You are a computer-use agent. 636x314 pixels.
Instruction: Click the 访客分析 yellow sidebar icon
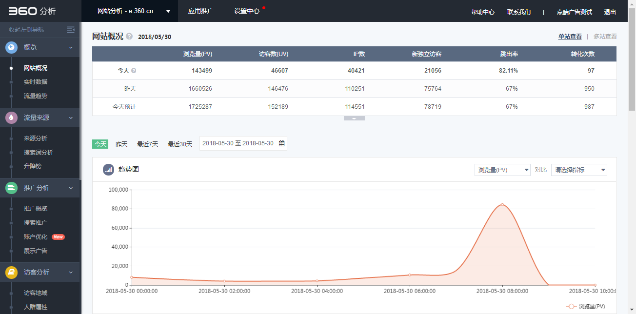(x=11, y=272)
